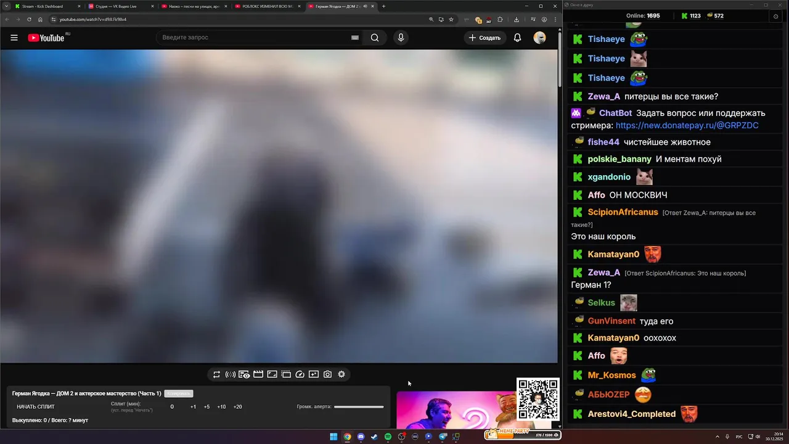Screen dimensions: 789x444
Task: Switch to the Наоко песни на улицах tab
Action: 194,6
